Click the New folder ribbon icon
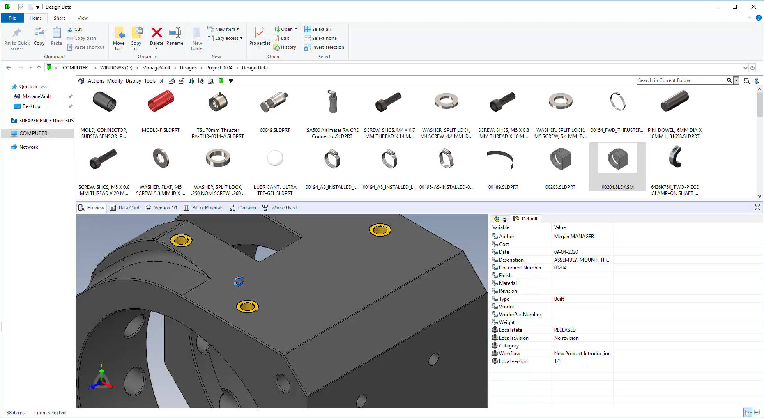Image resolution: width=764 pixels, height=418 pixels. (197, 33)
